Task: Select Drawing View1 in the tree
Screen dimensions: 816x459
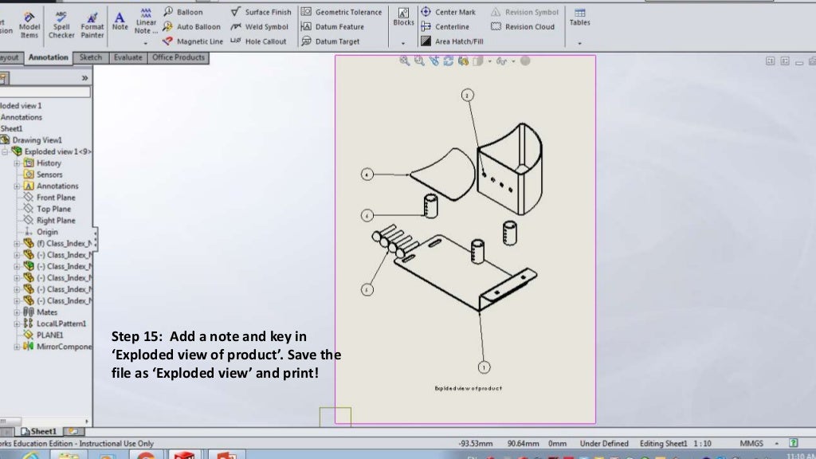Action: [31, 140]
